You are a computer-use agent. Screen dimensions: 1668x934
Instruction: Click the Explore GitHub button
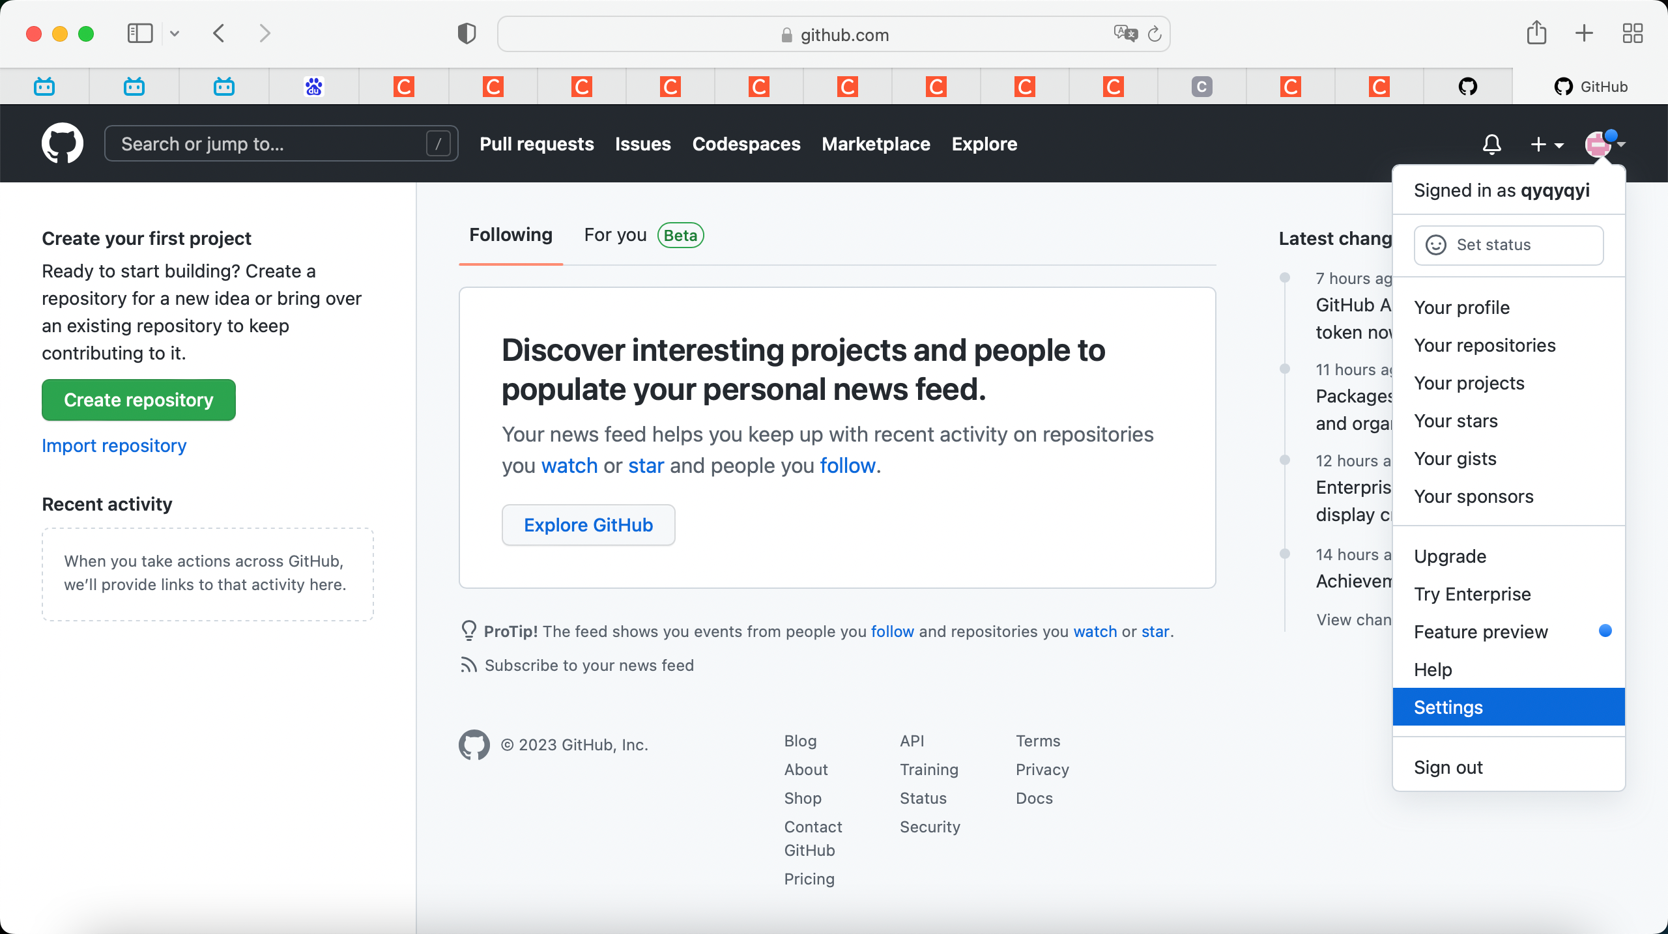point(588,525)
